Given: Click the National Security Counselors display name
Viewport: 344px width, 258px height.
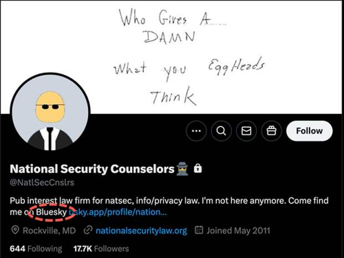Looking at the screenshot, I should pyautogui.click(x=92, y=169).
